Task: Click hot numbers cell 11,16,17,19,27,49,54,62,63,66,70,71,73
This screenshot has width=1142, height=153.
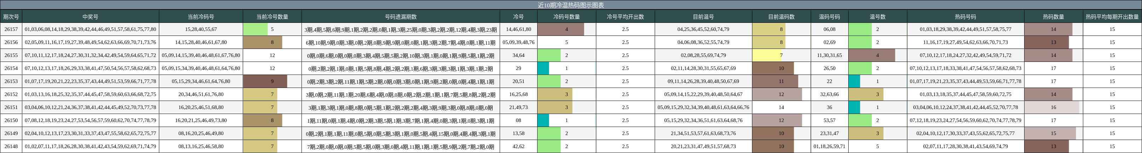Action: coord(965,42)
